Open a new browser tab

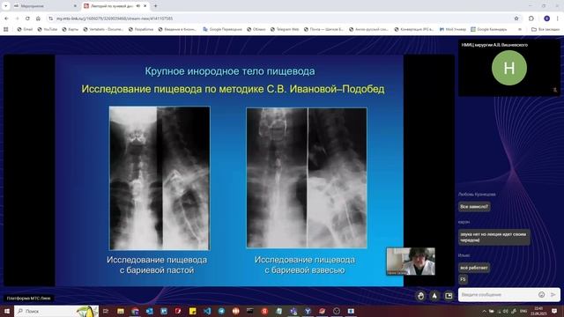[x=155, y=6]
